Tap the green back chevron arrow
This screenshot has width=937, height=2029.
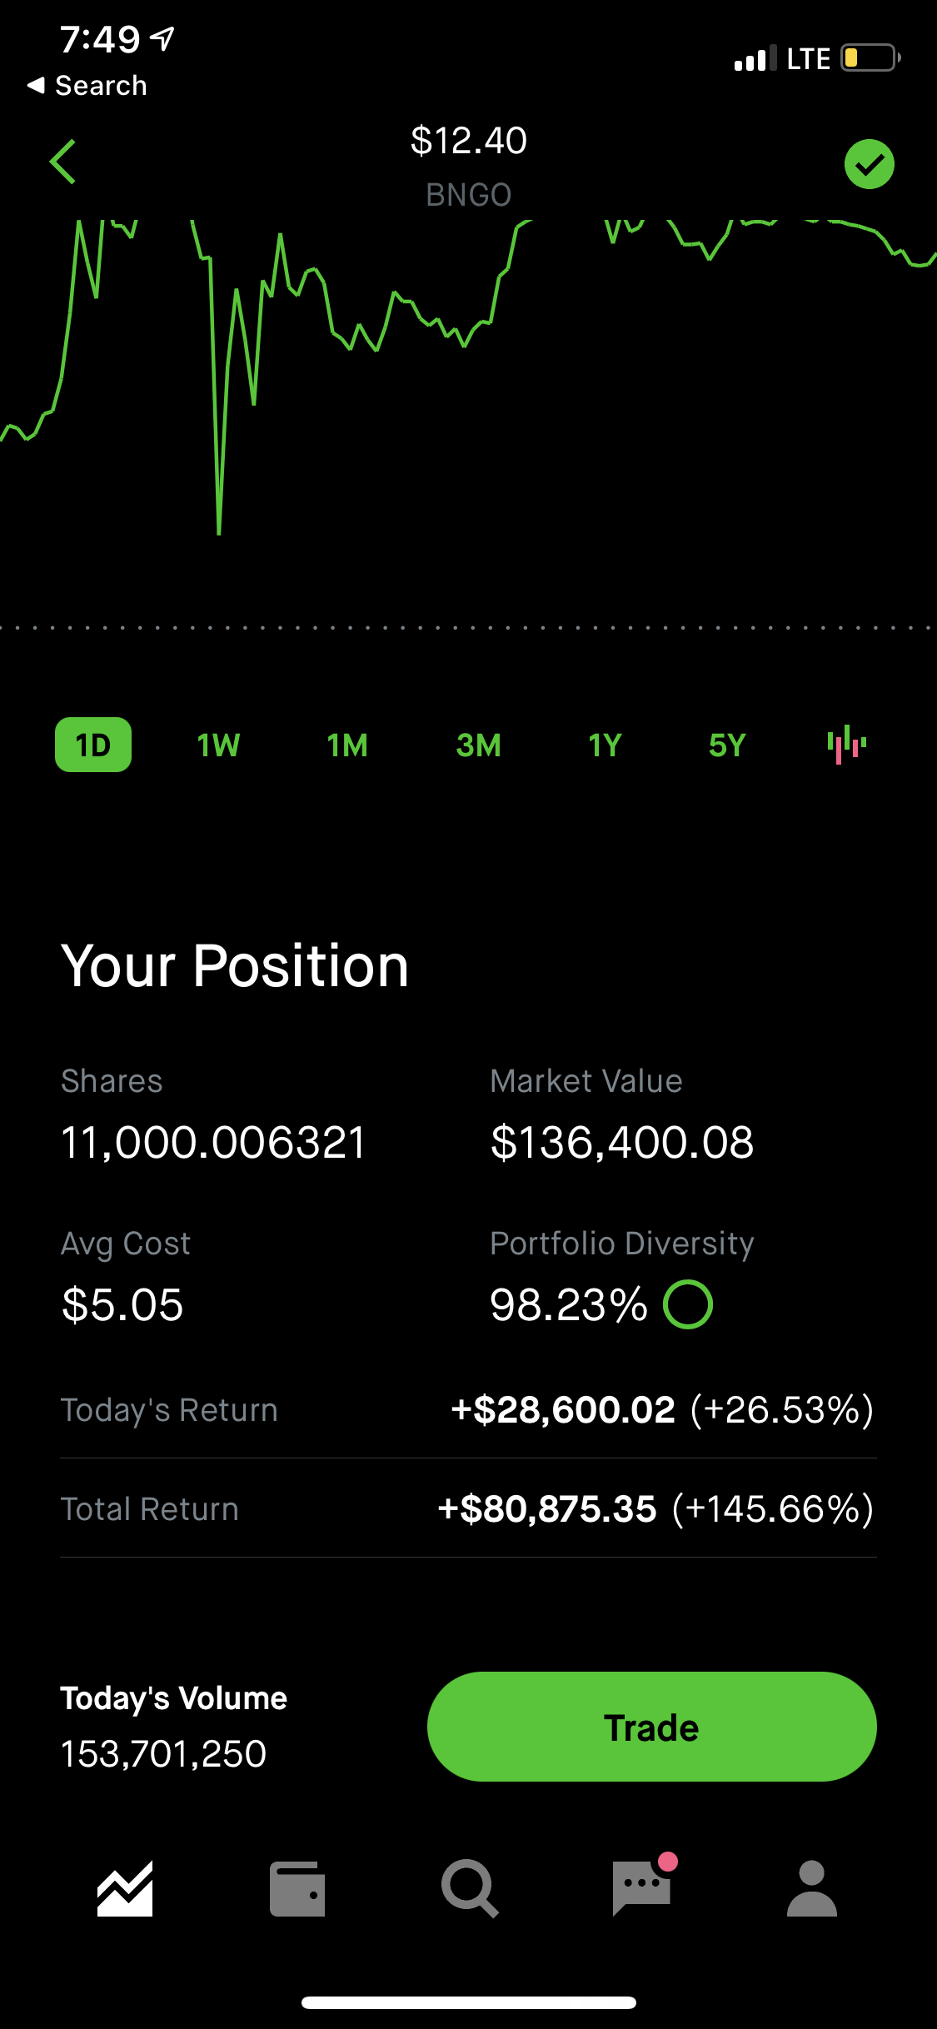[x=63, y=162]
